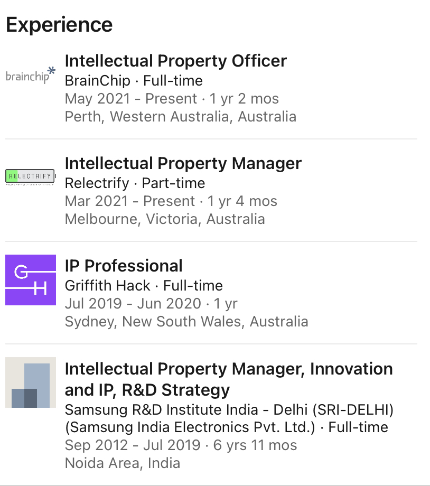Click the Noida Area, India location text

click(x=123, y=463)
